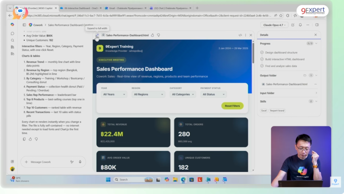Open the prompt enhancer icon in message box
The width and height of the screenshot is (344, 194).
point(72,162)
